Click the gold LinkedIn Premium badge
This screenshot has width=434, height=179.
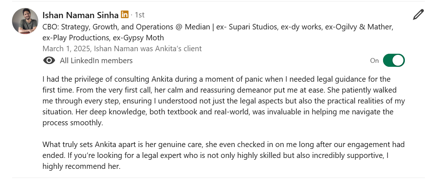click(x=125, y=15)
